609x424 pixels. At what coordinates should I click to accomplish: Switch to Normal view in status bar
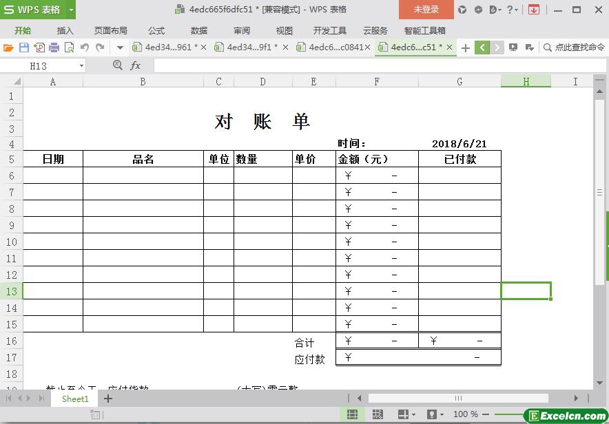352,414
